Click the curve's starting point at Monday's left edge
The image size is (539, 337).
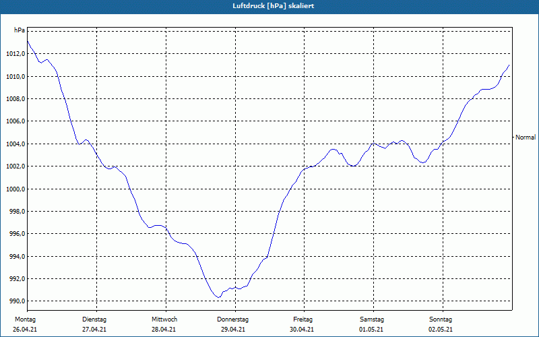pos(28,41)
